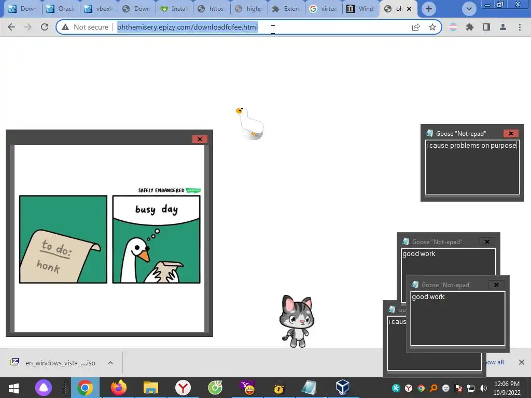Open the green circular taskbar app
Screen dimensions: 531x398
coord(215,388)
